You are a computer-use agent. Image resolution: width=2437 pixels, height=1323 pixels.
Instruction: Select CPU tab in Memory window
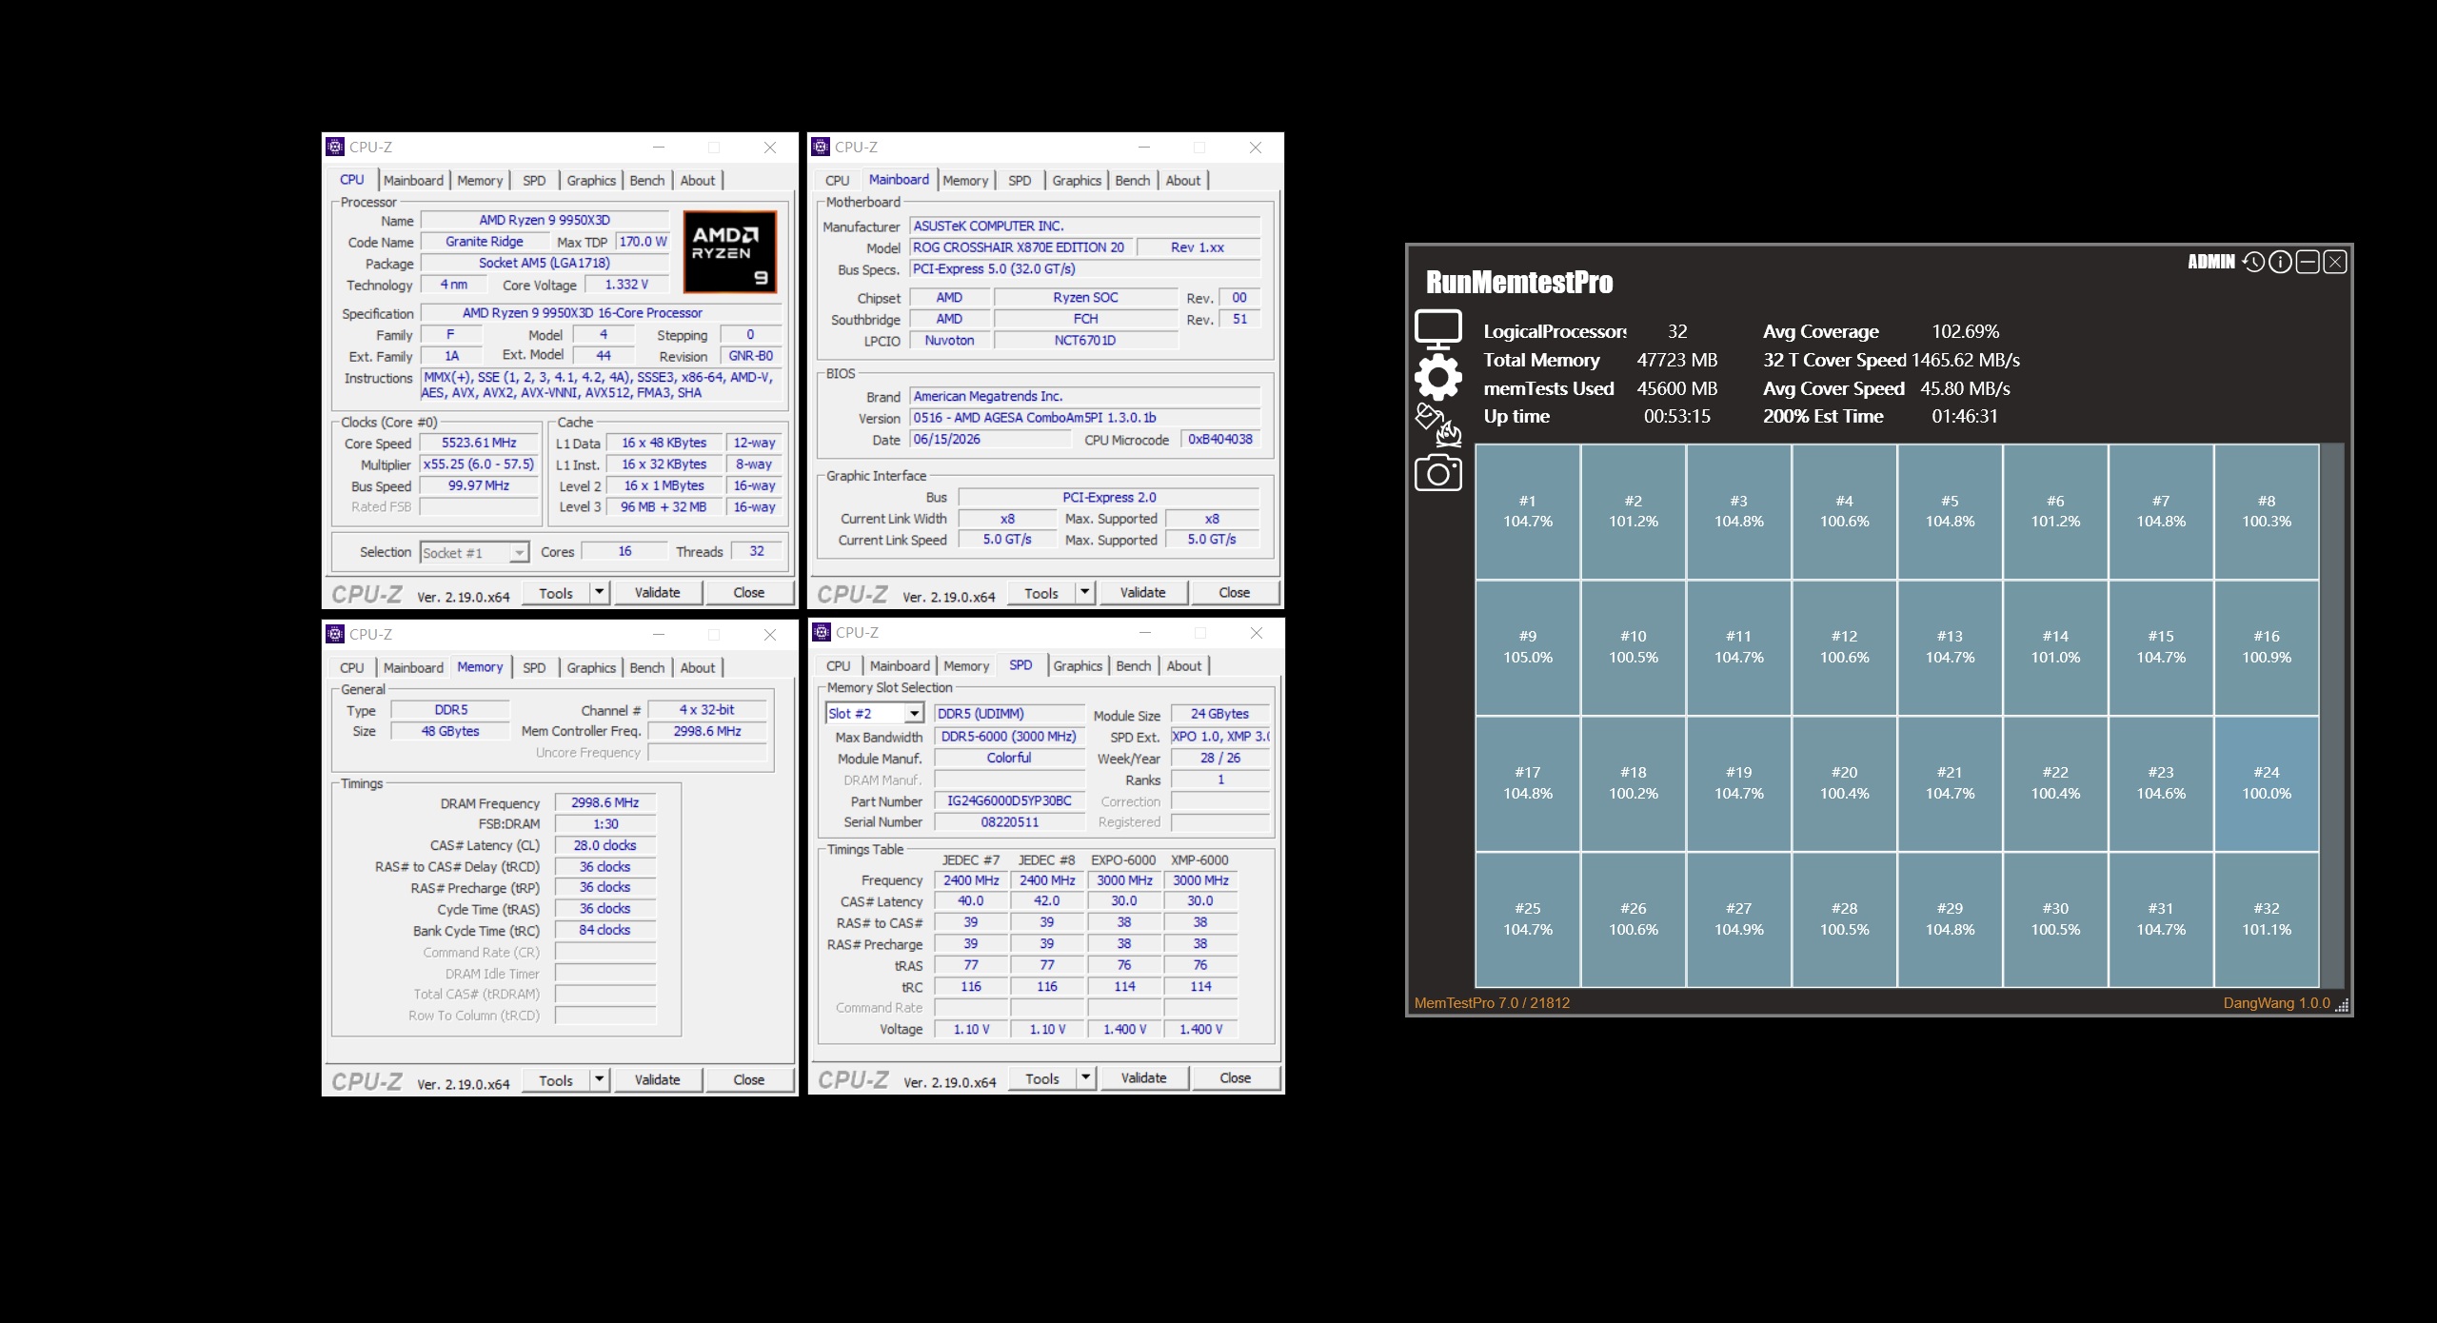[x=352, y=667]
